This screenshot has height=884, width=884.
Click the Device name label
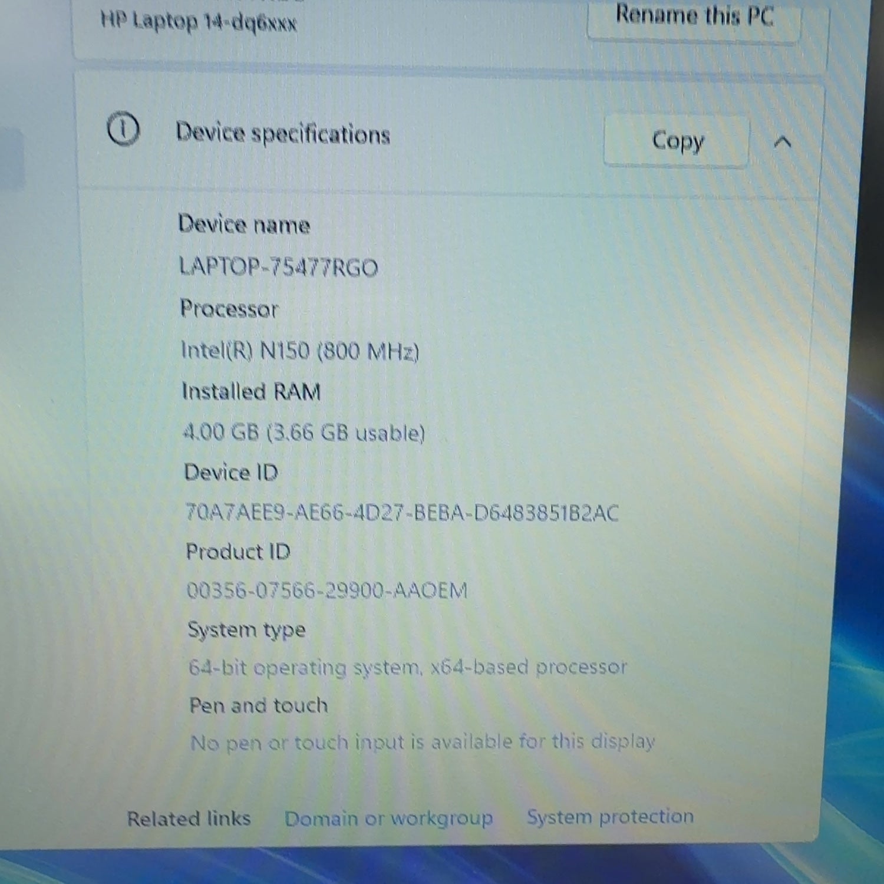point(244,225)
